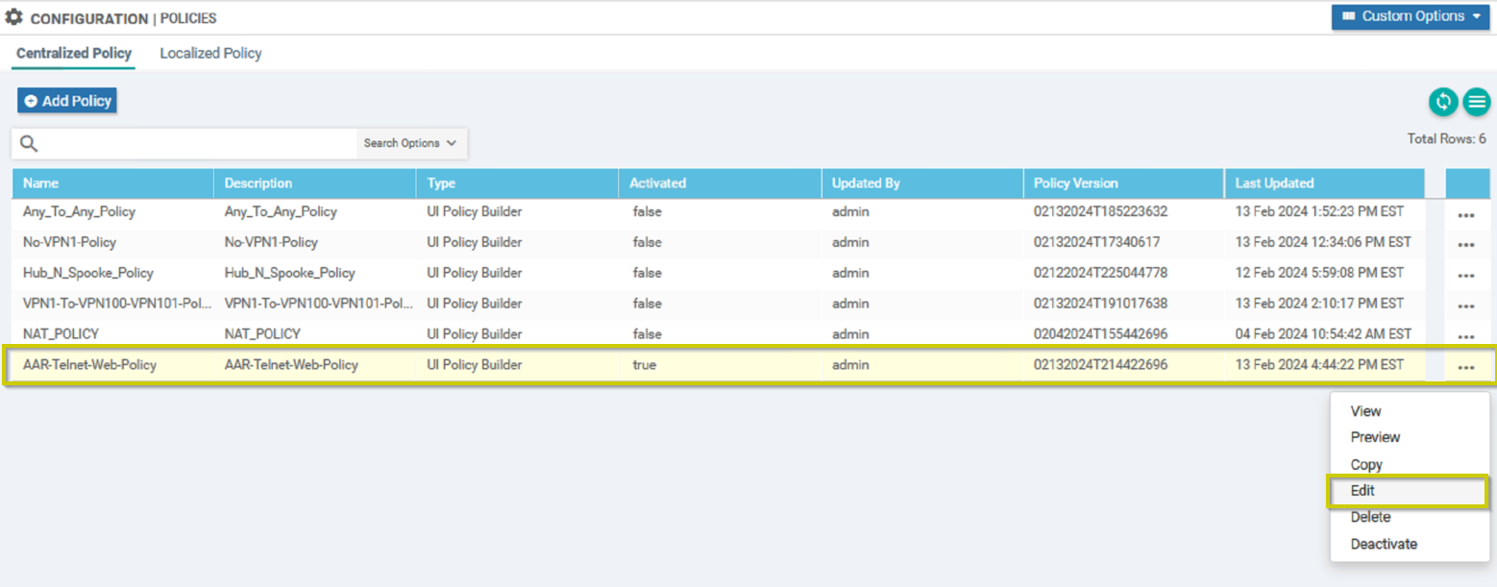Click the 'true' Activated value
The width and height of the screenshot is (1497, 587).
[x=645, y=365]
